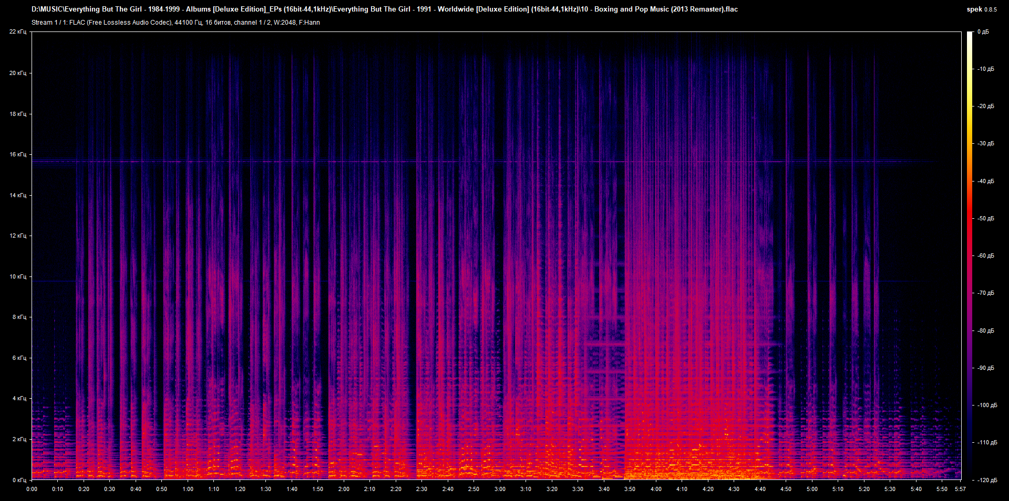Image resolution: width=1009 pixels, height=501 pixels.
Task: Click the '6 кГц' frequency axis label
Action: (19, 358)
